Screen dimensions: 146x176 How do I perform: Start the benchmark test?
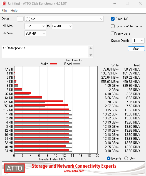coord(136,49)
